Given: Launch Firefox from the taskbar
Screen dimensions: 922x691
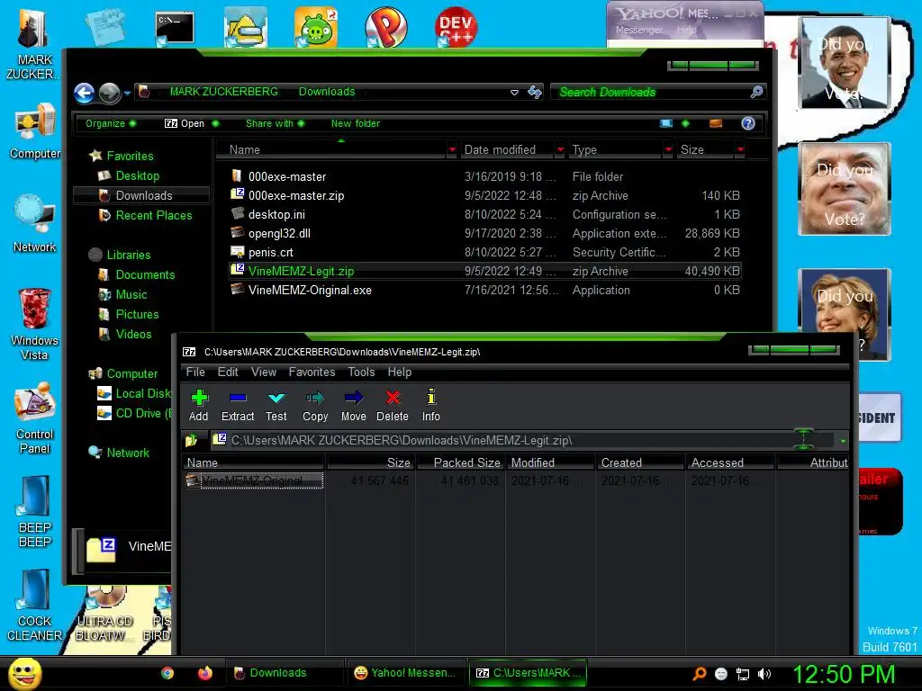Looking at the screenshot, I should (204, 673).
